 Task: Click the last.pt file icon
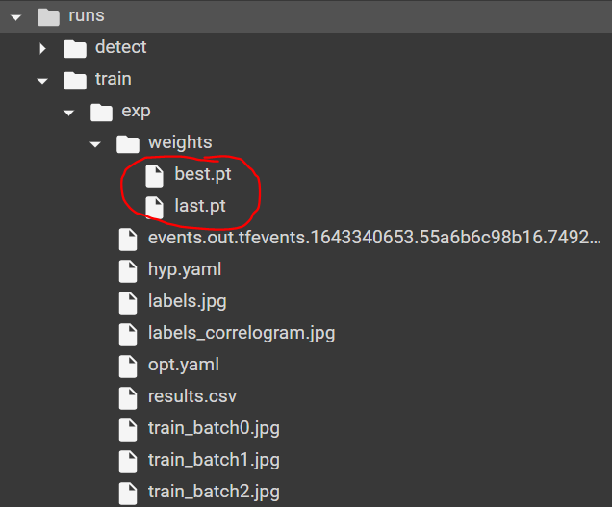click(x=154, y=206)
